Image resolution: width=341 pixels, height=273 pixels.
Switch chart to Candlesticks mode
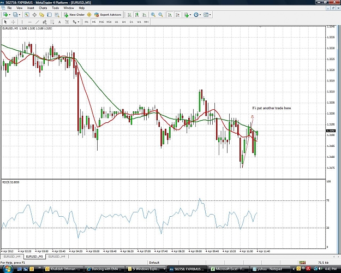(137, 15)
